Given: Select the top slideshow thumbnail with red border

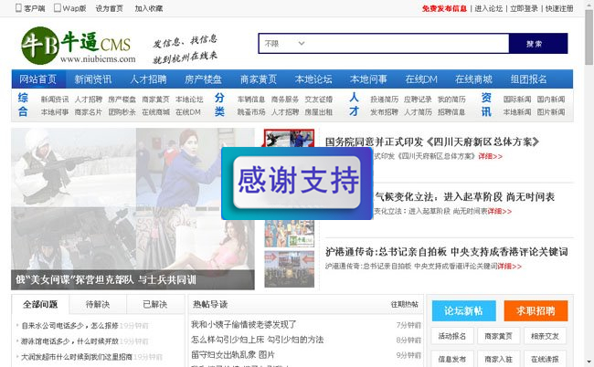Looking at the screenshot, I should click(289, 138).
